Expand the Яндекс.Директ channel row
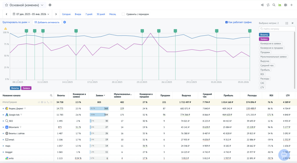 pos(3,108)
